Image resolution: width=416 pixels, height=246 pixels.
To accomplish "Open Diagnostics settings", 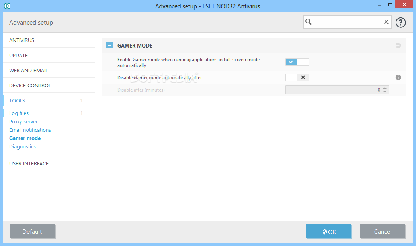I will click(x=22, y=146).
